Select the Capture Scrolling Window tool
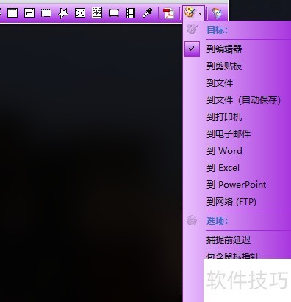This screenshot has height=302, width=291. (97, 13)
